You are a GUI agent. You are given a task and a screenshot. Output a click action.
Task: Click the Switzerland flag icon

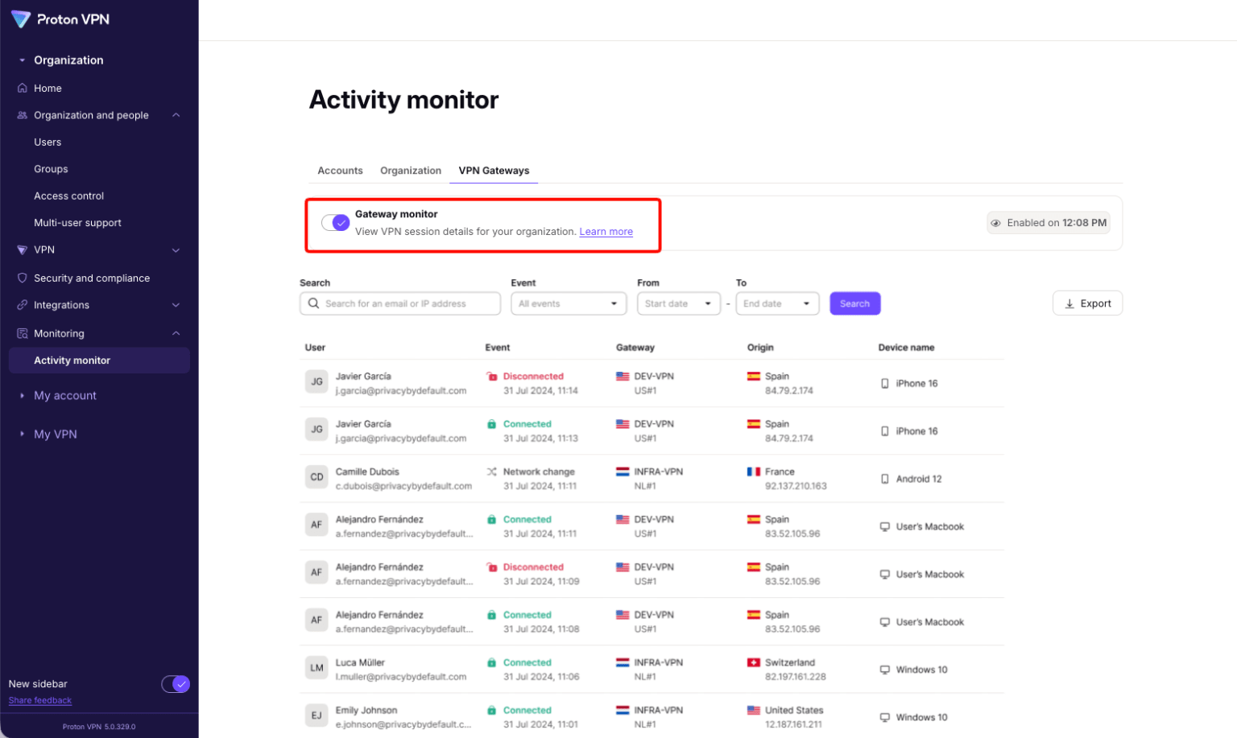pos(753,662)
